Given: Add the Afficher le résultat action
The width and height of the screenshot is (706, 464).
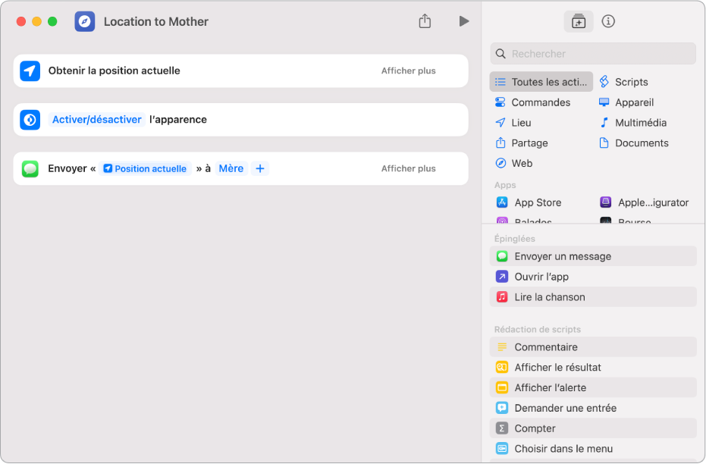Looking at the screenshot, I should click(x=593, y=367).
